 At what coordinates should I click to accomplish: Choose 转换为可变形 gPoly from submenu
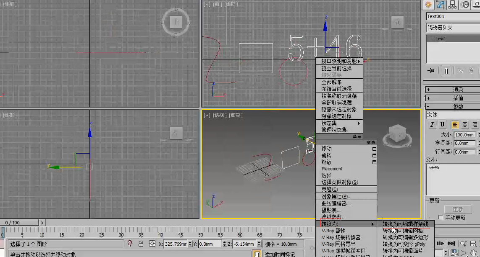tap(405, 244)
